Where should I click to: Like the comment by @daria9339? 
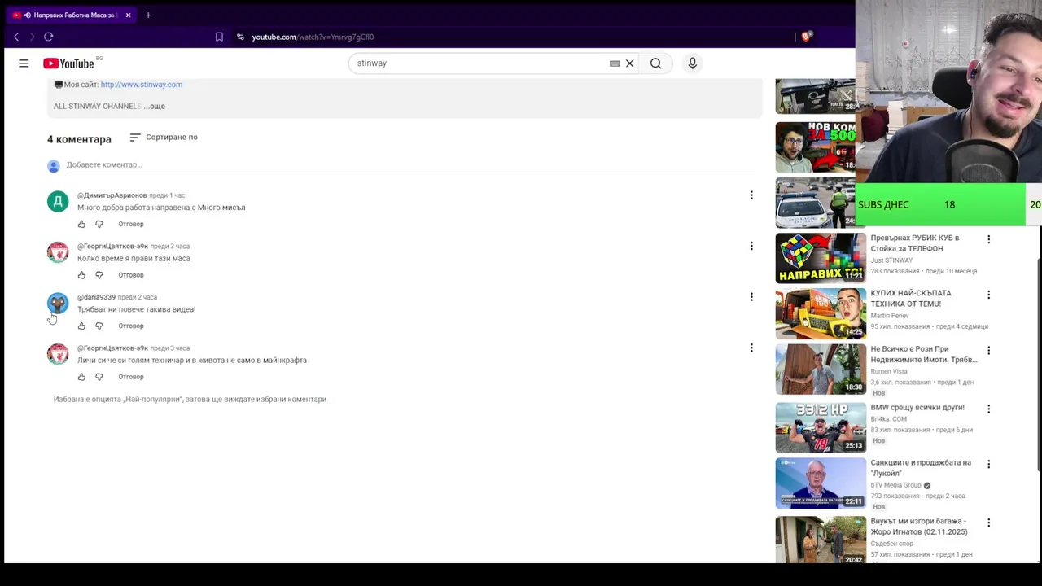pyautogui.click(x=81, y=326)
